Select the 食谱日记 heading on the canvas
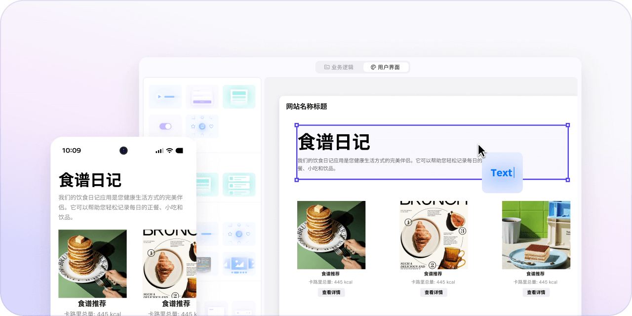Screen dimensions: 632x316 point(334,142)
